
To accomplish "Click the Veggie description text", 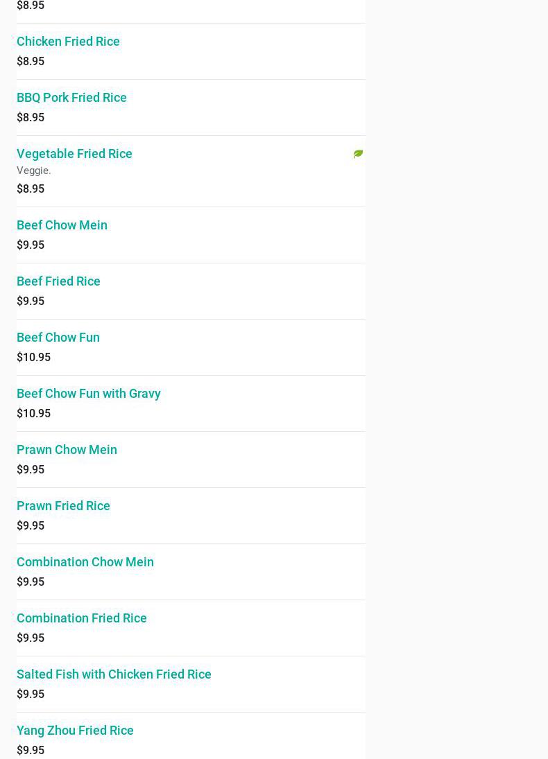I will [x=34, y=171].
